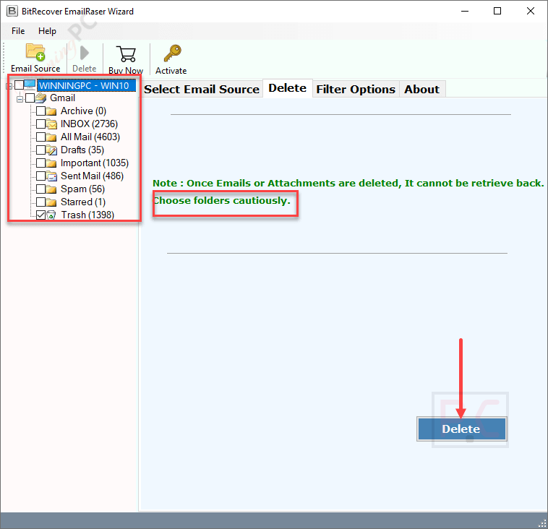Click the Activate key icon
548x529 pixels.
point(172,53)
